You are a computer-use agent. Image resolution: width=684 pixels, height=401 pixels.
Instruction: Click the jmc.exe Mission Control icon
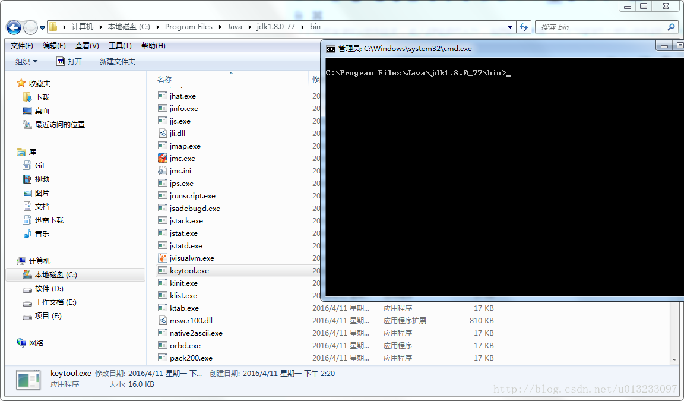tap(163, 159)
